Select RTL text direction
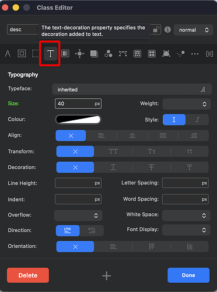 (x=92, y=231)
